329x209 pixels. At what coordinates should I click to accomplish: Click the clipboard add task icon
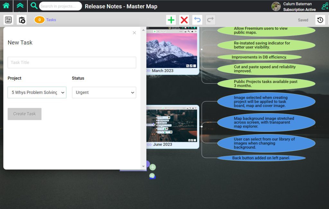(22, 20)
